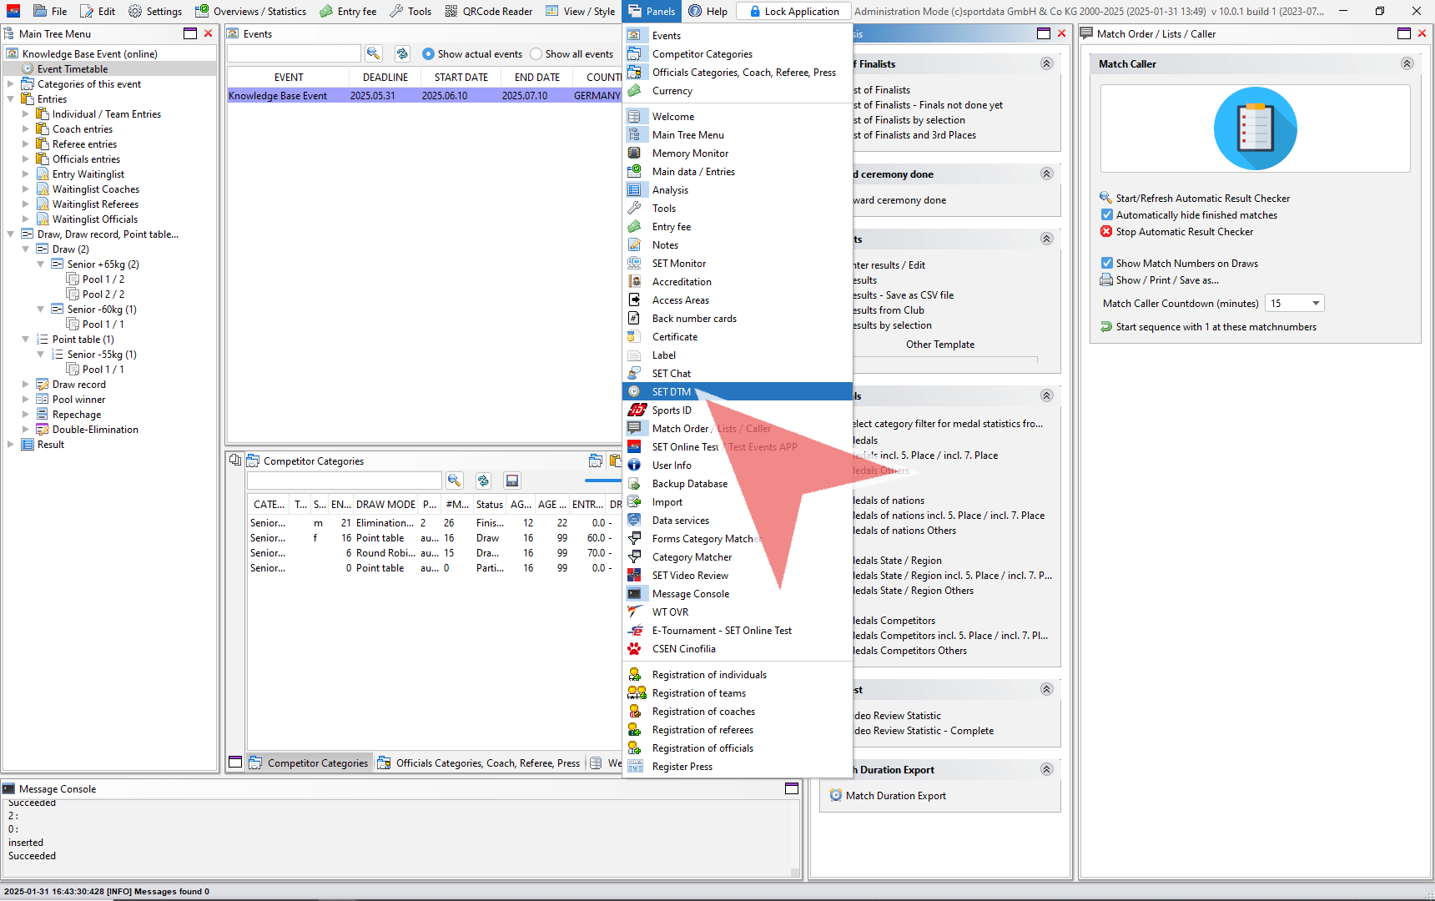Click the search icon in Events panel

[373, 53]
